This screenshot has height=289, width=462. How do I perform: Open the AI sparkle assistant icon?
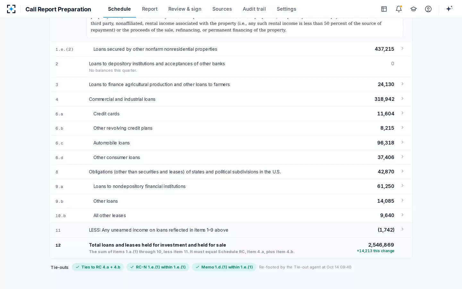(449, 9)
